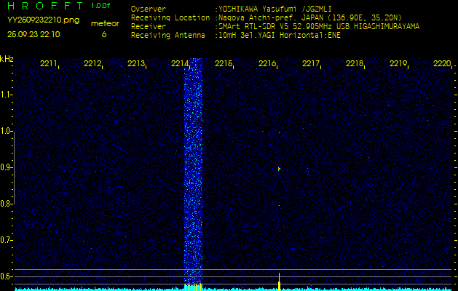Click the meteor count value 6
Screen dimensions: 458x291
coord(104,34)
